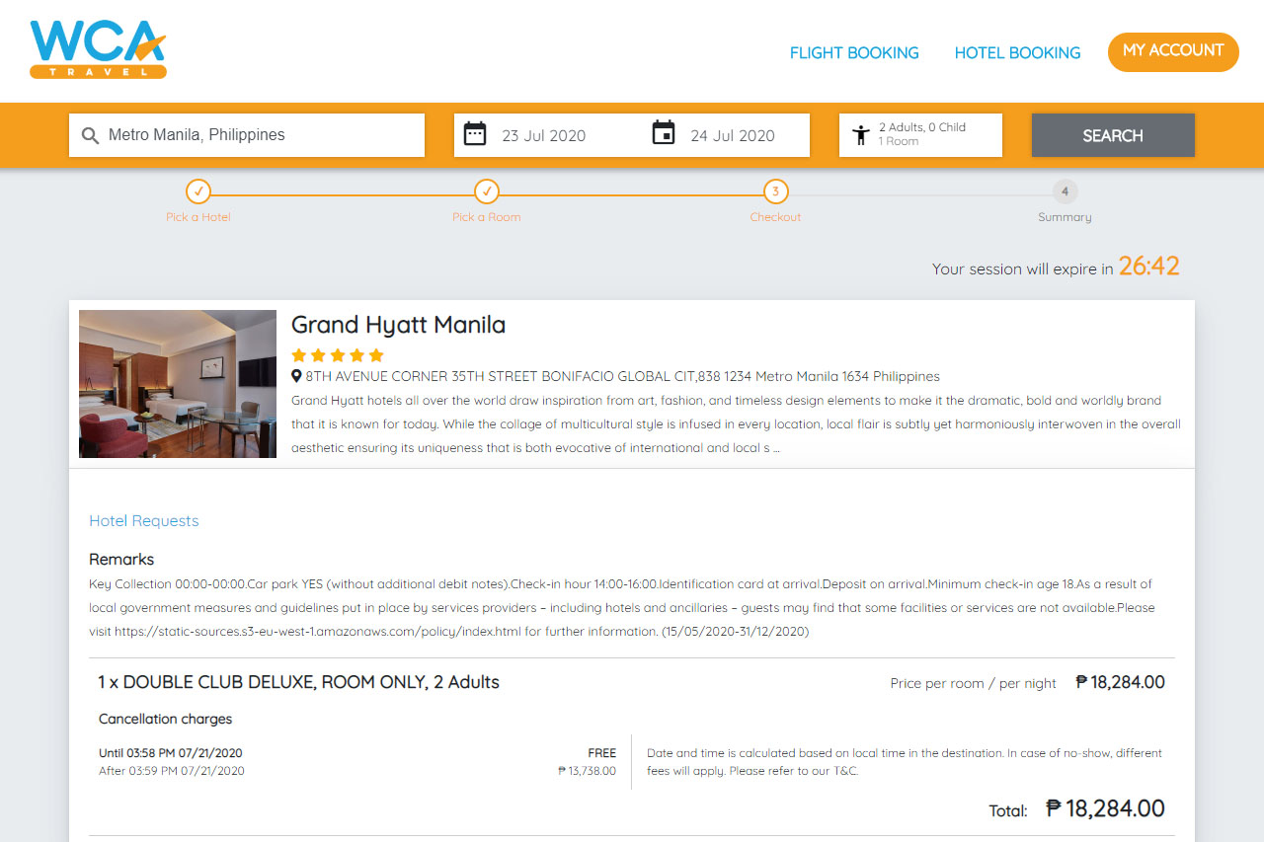Click the hotel's five-star rating
Viewport: 1264px width, 842px height.
(x=338, y=355)
